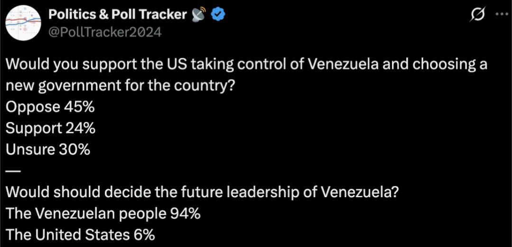Click the "94%" figure in the tweet
This screenshot has width=512, height=247.
(185, 214)
